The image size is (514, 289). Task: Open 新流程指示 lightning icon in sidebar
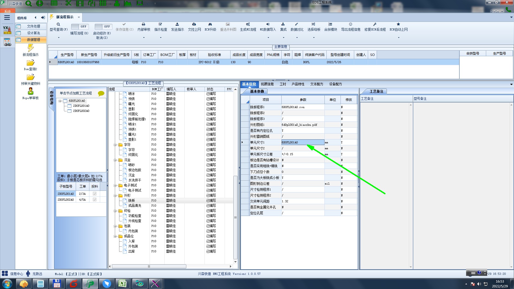[x=31, y=48]
